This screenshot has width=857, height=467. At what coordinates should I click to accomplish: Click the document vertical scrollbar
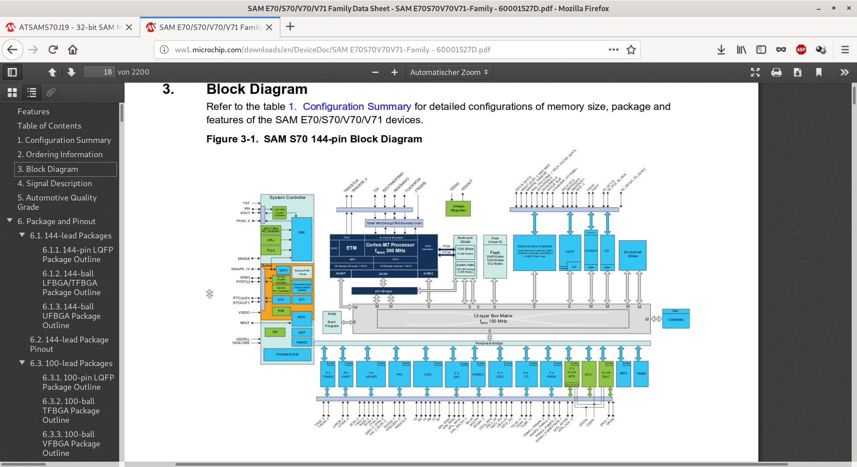pos(854,96)
